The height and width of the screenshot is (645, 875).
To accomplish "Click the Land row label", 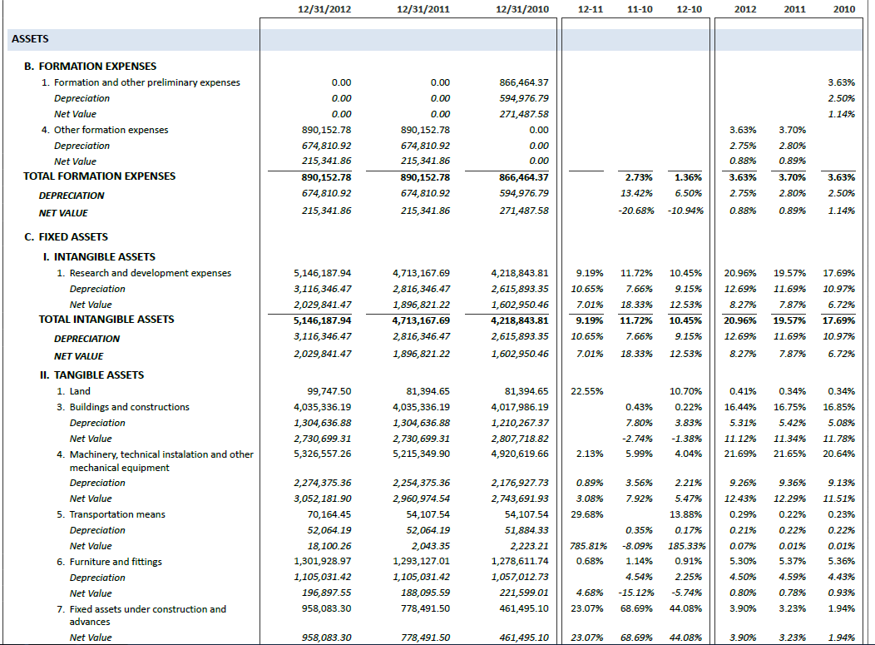I will 80,391.
